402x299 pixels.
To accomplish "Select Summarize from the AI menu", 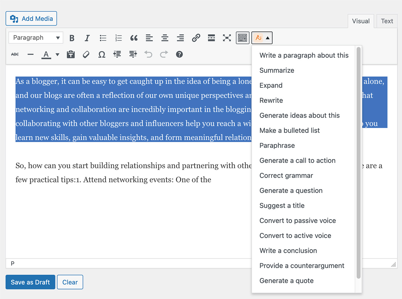I will tap(277, 70).
